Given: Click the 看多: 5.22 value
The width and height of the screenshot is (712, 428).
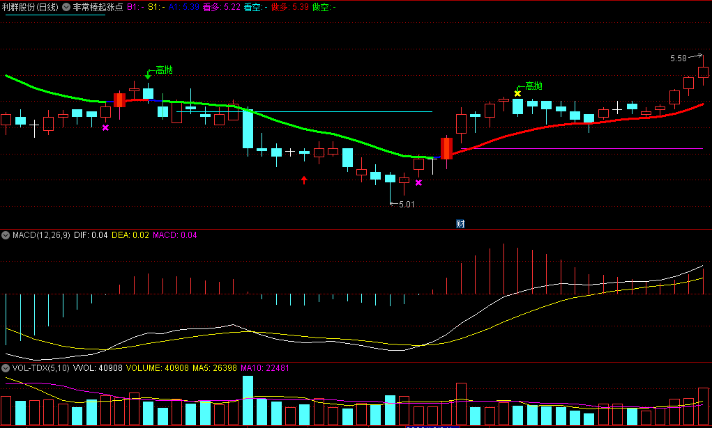Looking at the screenshot, I should pos(221,7).
